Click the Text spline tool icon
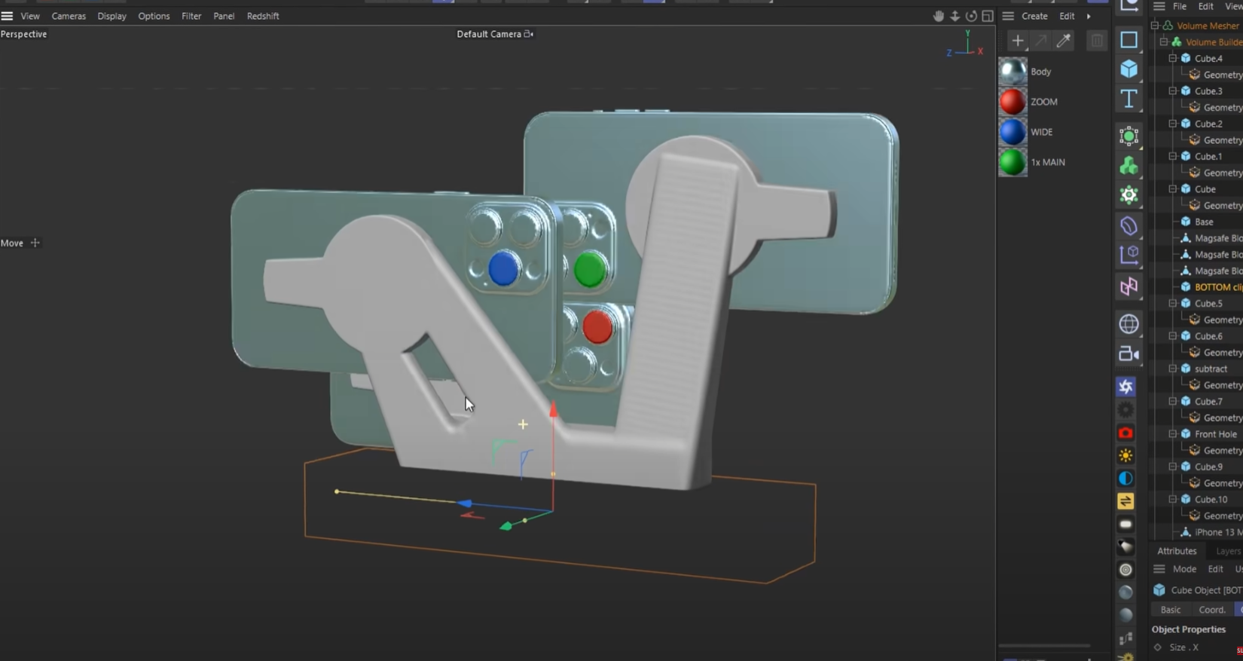This screenshot has height=661, width=1243. click(1128, 99)
